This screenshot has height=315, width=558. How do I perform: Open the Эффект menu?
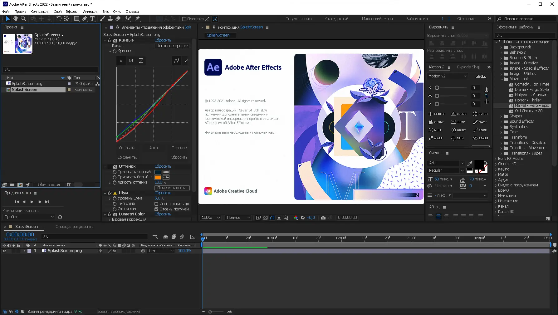pyautogui.click(x=72, y=12)
